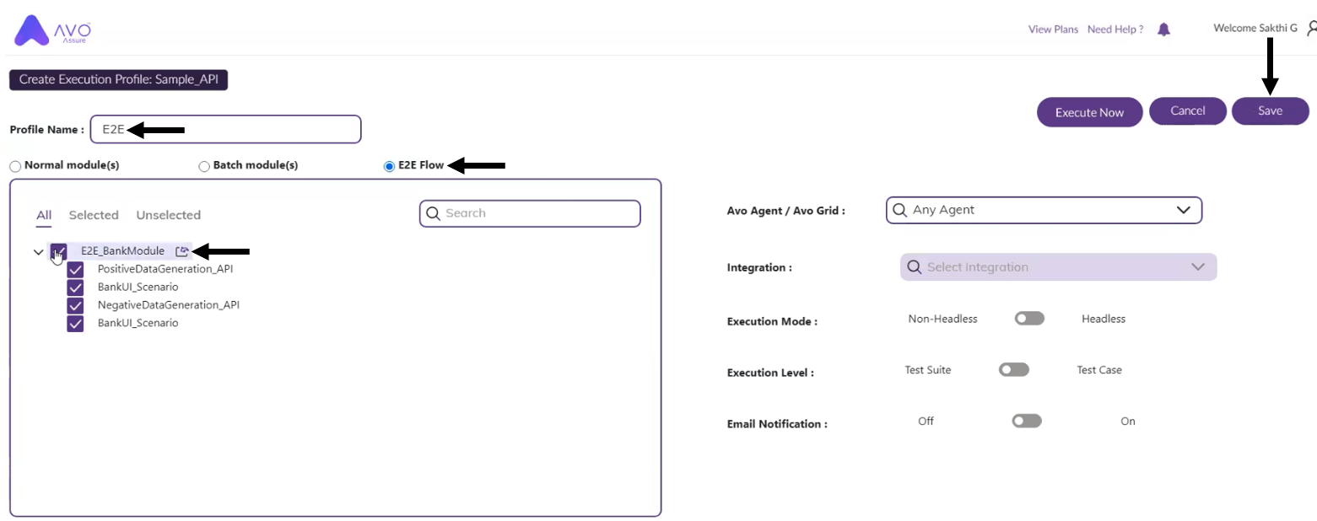Switch to the All tab
Screen dimensions: 1317x521
(44, 215)
